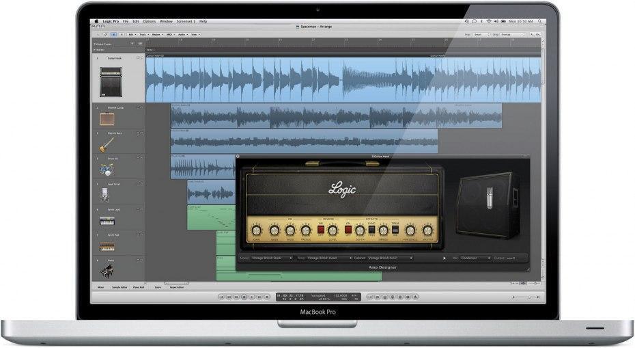
Task: Open the Piano Roll editor tab
Action: [x=139, y=288]
